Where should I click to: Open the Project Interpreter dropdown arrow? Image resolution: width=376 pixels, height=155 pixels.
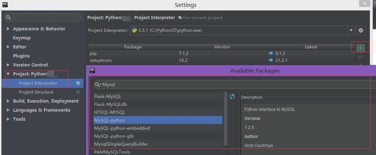click(351, 30)
